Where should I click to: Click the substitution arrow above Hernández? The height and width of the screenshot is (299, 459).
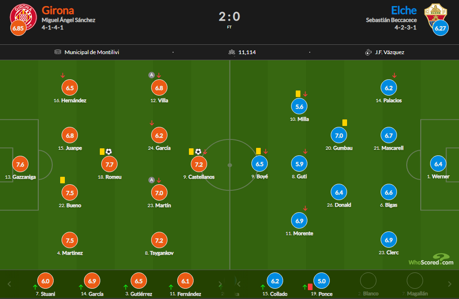63,75
